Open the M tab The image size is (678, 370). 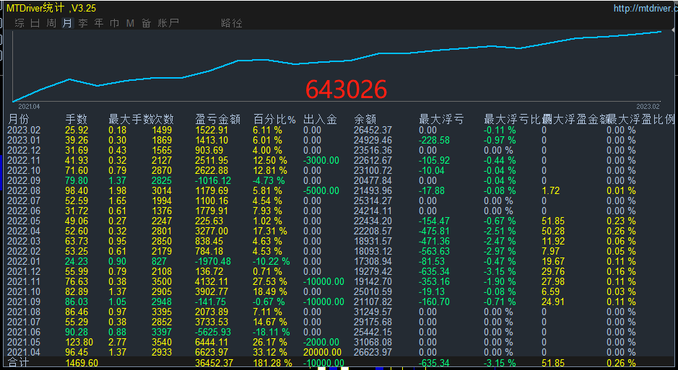[130, 23]
